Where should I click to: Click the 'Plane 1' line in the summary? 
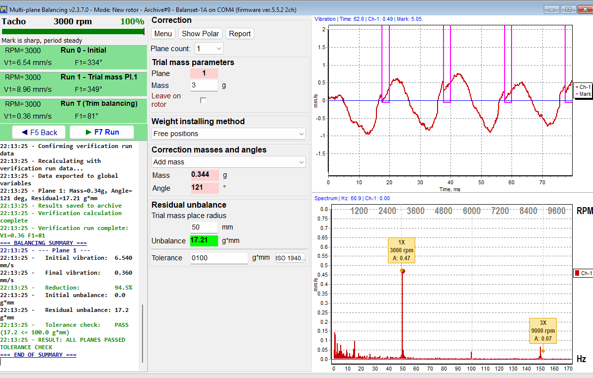[45, 250]
